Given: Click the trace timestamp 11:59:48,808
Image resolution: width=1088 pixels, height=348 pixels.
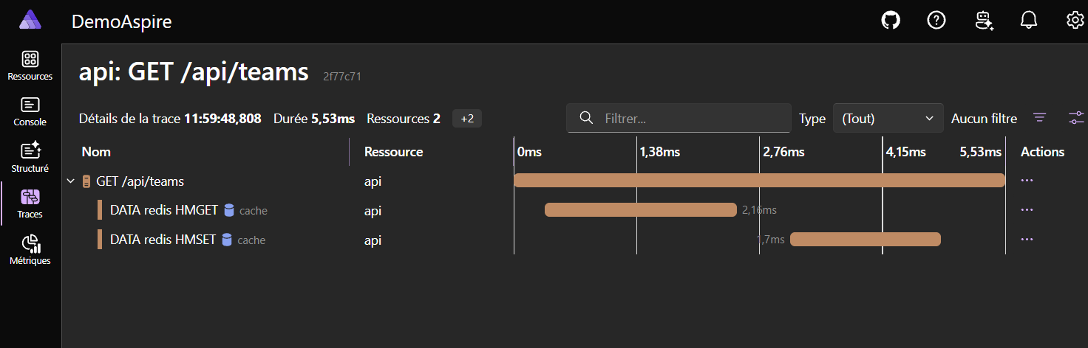Looking at the screenshot, I should point(222,118).
